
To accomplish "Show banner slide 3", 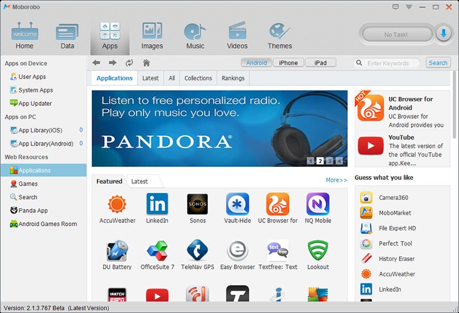I will tap(330, 161).
